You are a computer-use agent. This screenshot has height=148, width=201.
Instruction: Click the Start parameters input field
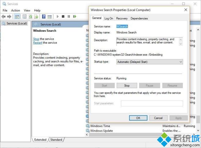click(x=152, y=103)
